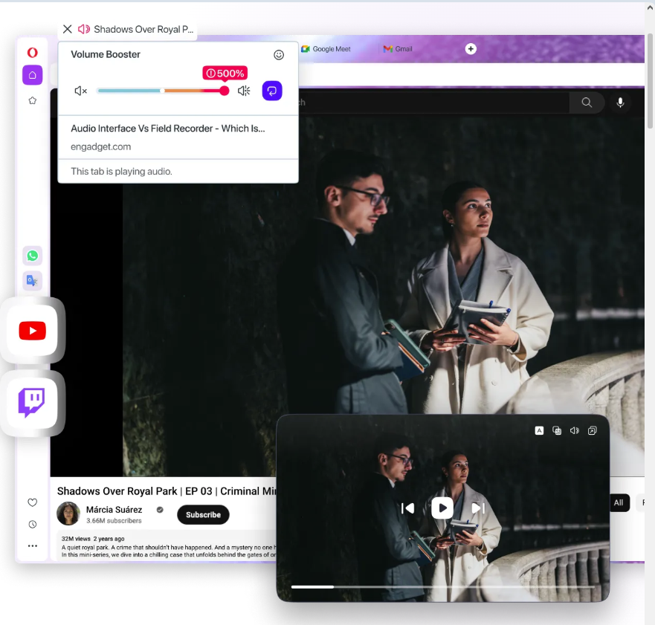Launch Twitch from the sidebar

point(32,404)
